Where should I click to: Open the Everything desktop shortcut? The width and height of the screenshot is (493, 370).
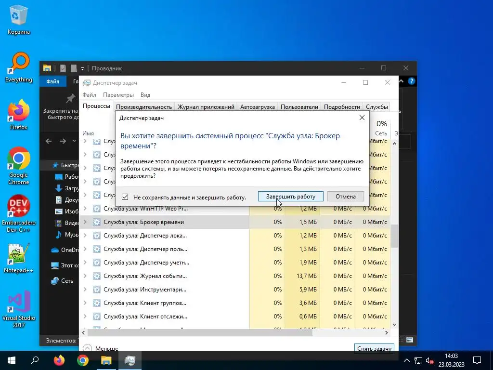(19, 67)
